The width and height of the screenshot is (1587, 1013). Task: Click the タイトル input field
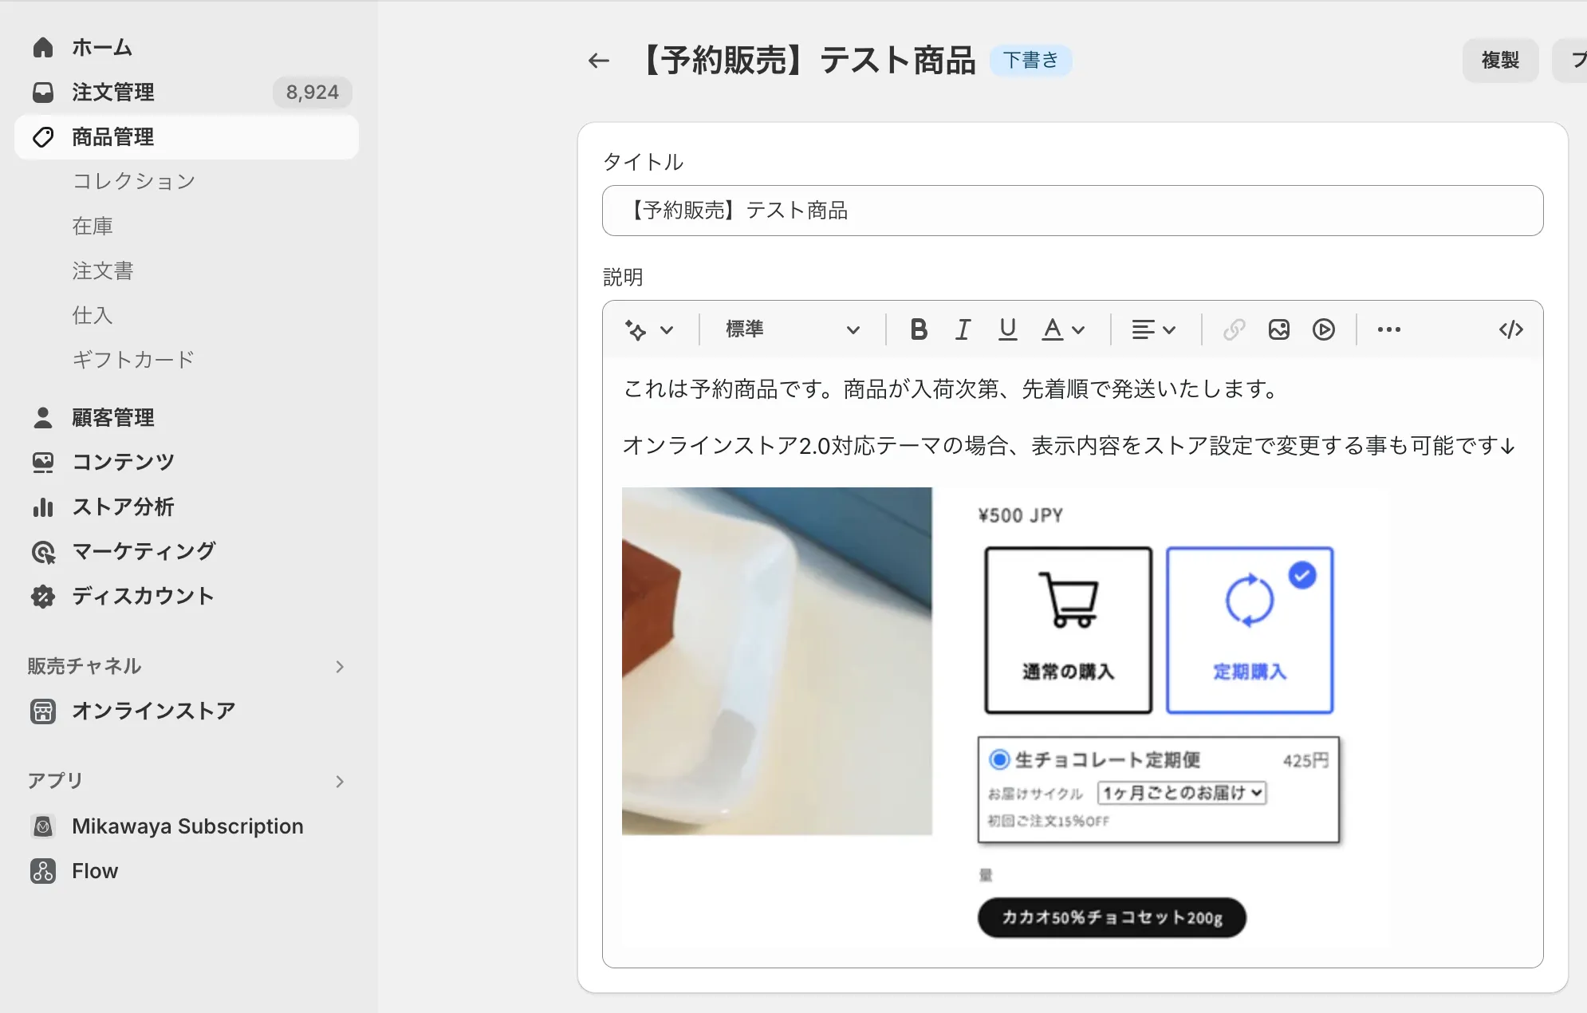[1072, 211]
